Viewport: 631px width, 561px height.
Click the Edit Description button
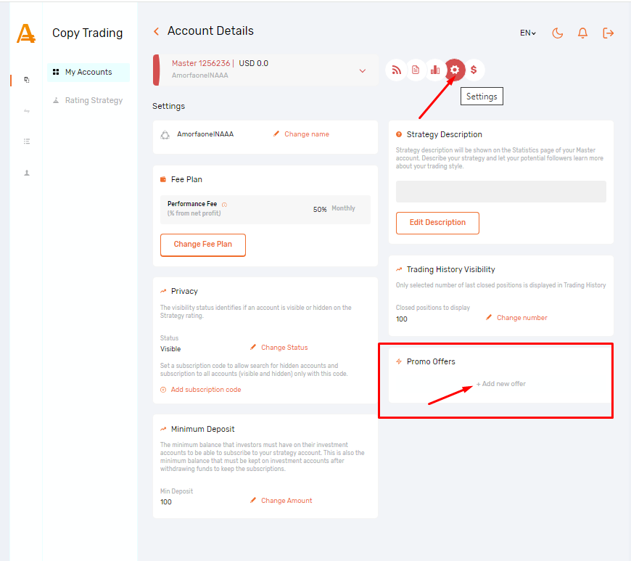(437, 223)
